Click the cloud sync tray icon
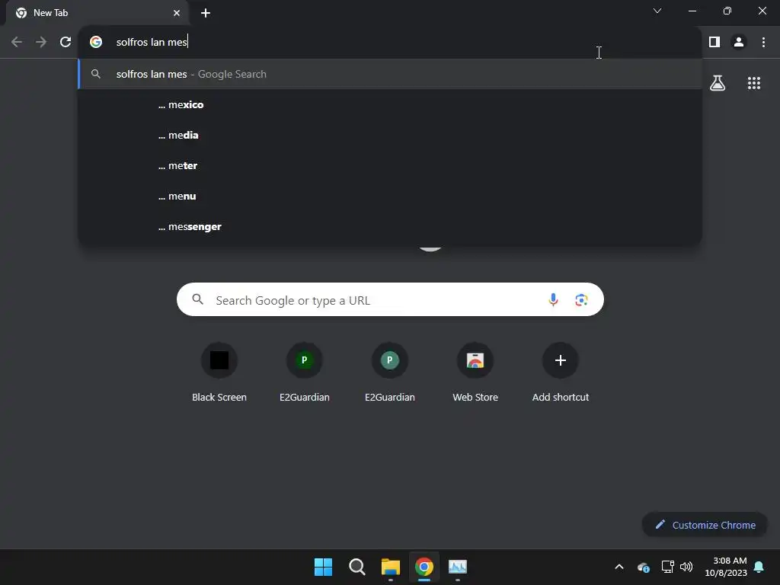 (643, 567)
